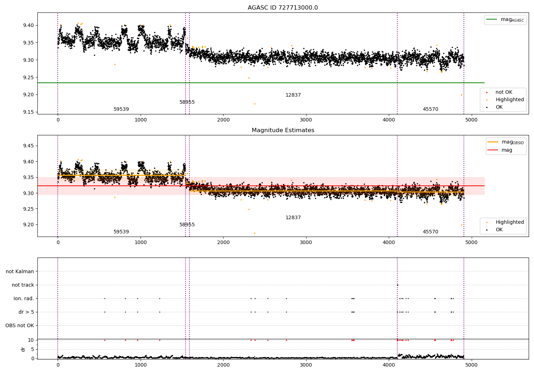Select the mag OBSID legend entry in middle plot
The image size is (534, 373).
pyautogui.click(x=506, y=142)
